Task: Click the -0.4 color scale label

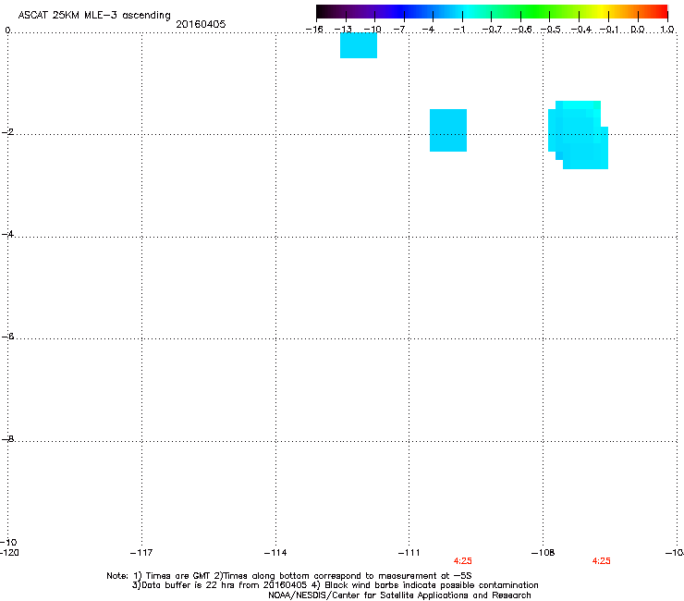Action: (581, 30)
